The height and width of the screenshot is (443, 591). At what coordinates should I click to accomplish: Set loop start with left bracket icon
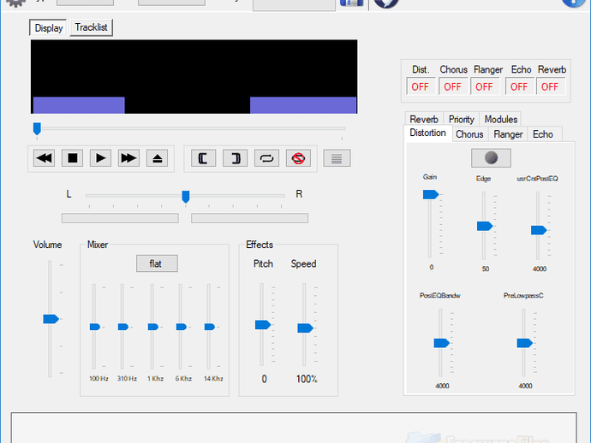pyautogui.click(x=204, y=158)
